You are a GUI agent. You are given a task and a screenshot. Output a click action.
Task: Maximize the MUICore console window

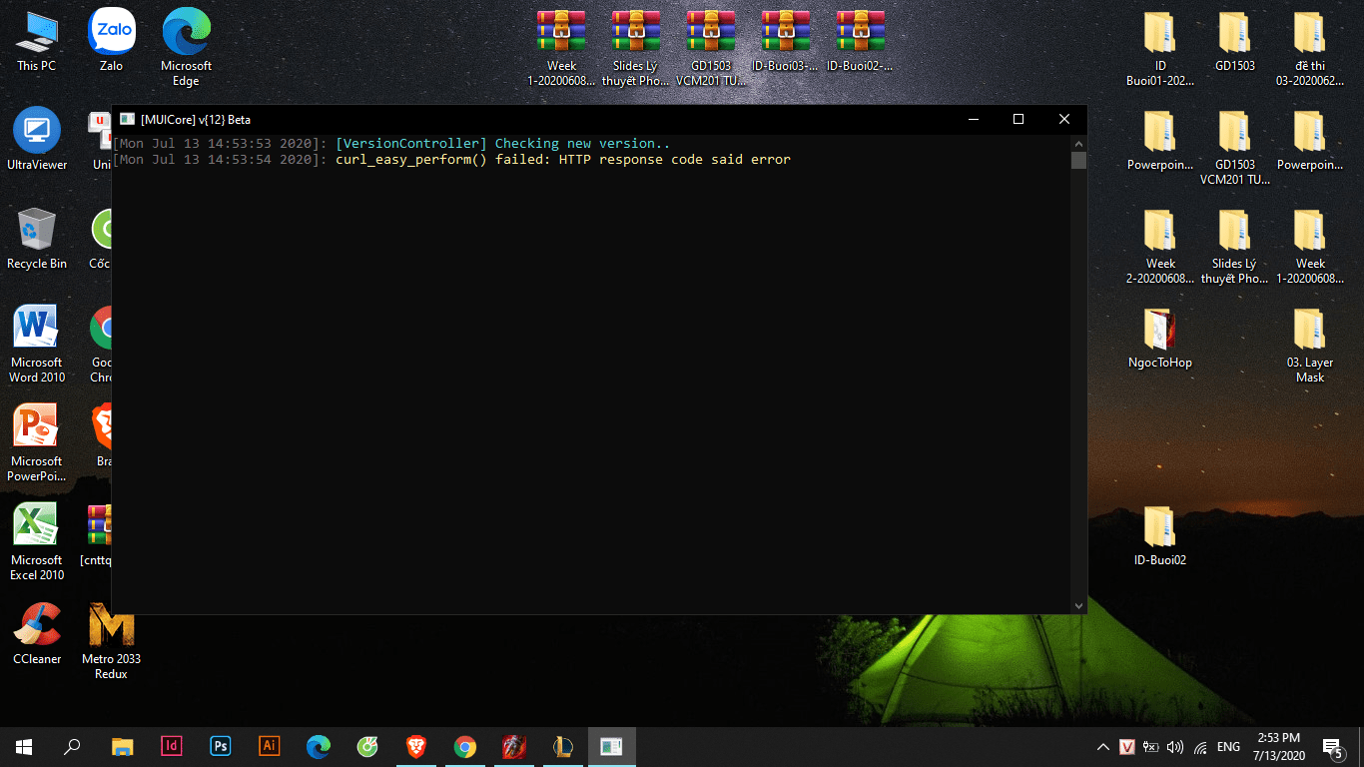[x=1019, y=119]
